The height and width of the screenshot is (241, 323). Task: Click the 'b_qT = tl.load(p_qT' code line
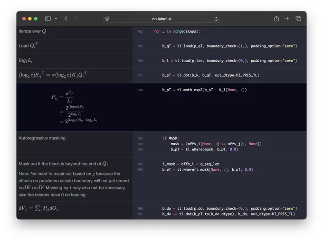pos(230,46)
